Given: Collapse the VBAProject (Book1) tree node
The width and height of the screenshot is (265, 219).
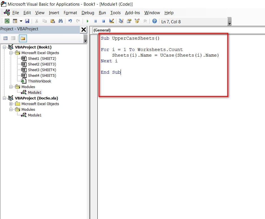Looking at the screenshot, I should pos(5,47).
